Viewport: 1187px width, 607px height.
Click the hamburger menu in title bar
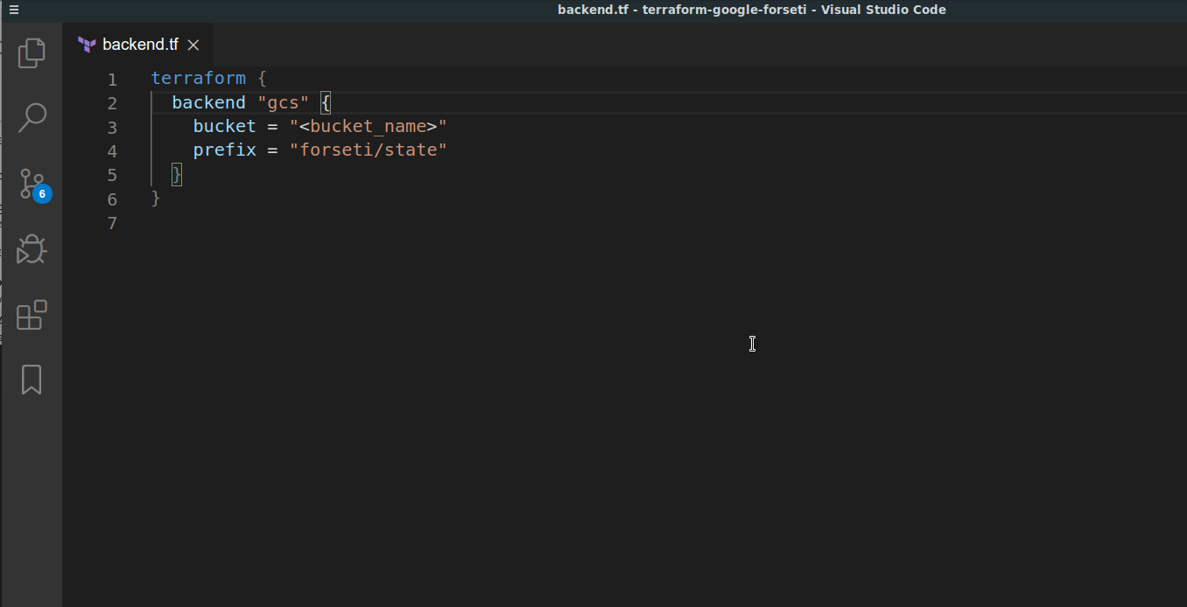[x=14, y=10]
